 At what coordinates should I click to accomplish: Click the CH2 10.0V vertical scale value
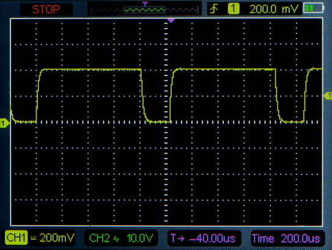[140, 238]
